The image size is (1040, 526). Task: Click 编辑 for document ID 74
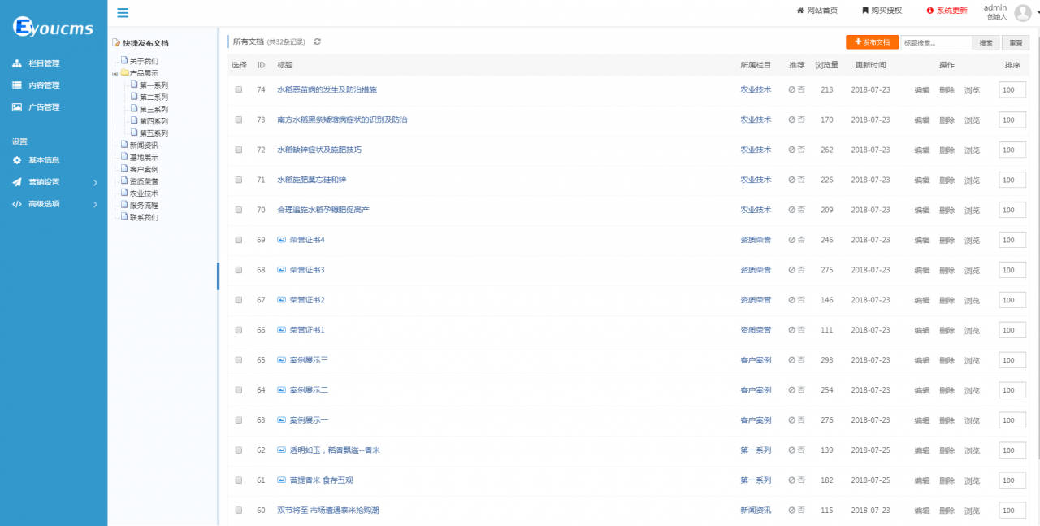tap(921, 90)
